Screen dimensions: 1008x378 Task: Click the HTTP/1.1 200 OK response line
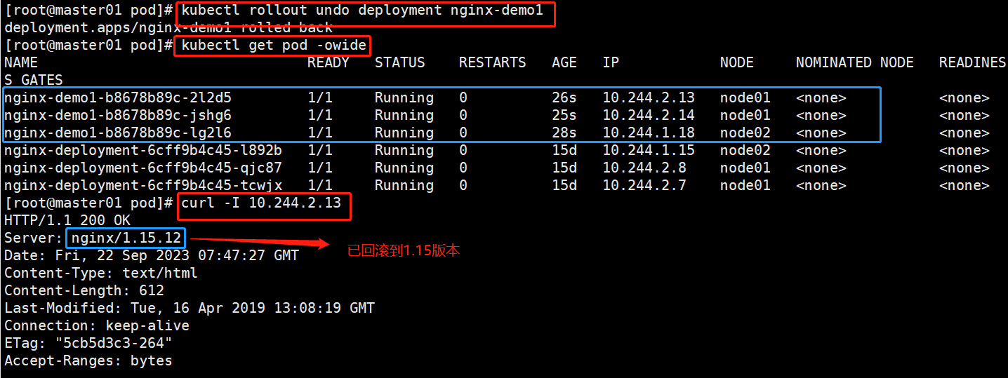point(67,220)
